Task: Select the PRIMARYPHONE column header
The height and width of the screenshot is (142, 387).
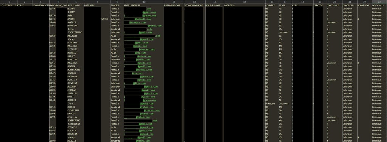Action: pos(172,5)
